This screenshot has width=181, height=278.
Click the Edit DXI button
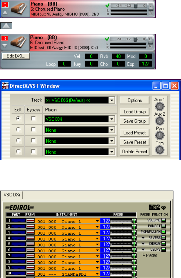click(16, 56)
